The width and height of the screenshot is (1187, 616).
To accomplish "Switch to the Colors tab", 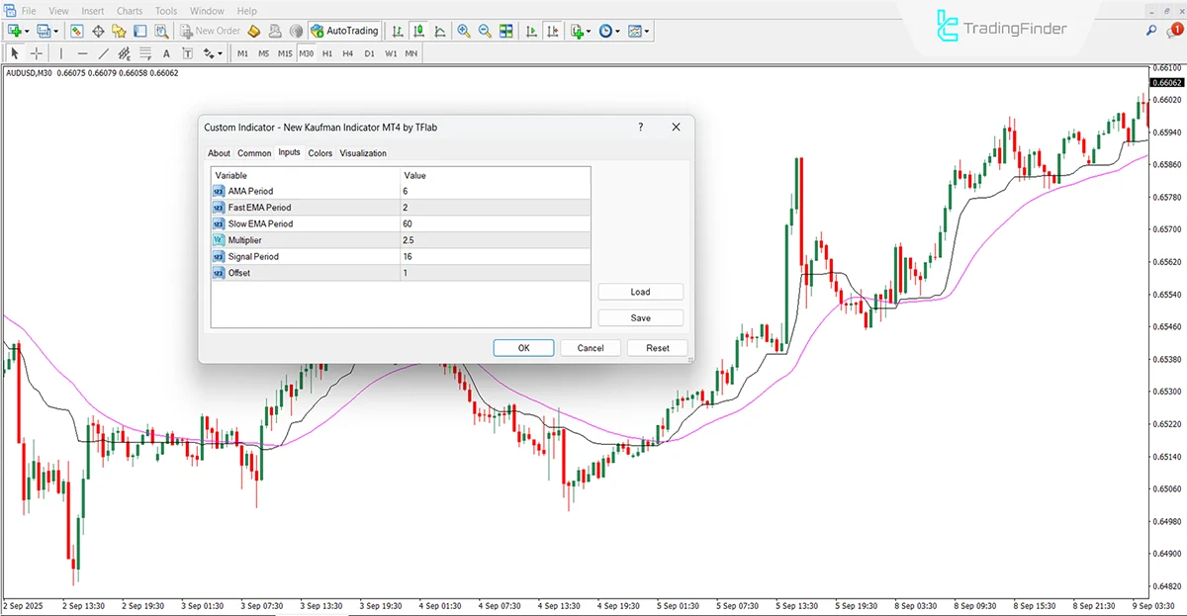I will click(320, 153).
